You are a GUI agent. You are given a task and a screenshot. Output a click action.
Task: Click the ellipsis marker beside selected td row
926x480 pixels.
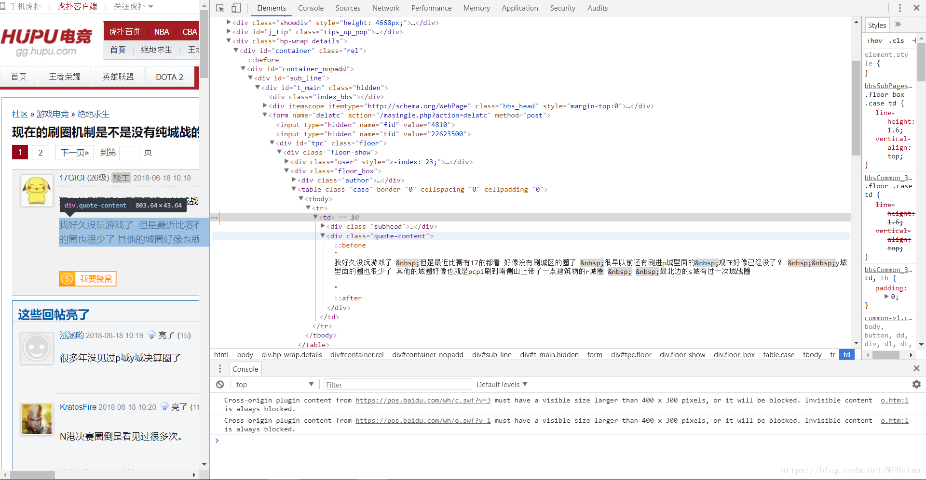214,217
